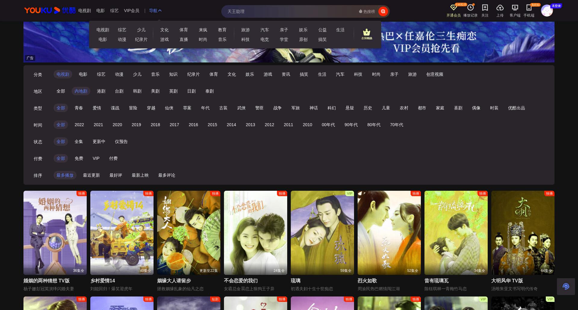
Task: Open the 开通会员 VIP diamond icon
Action: point(453,8)
